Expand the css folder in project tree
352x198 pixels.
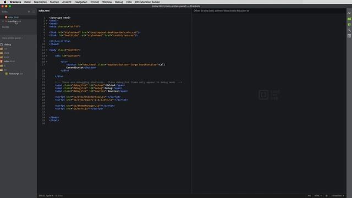pos(5,48)
